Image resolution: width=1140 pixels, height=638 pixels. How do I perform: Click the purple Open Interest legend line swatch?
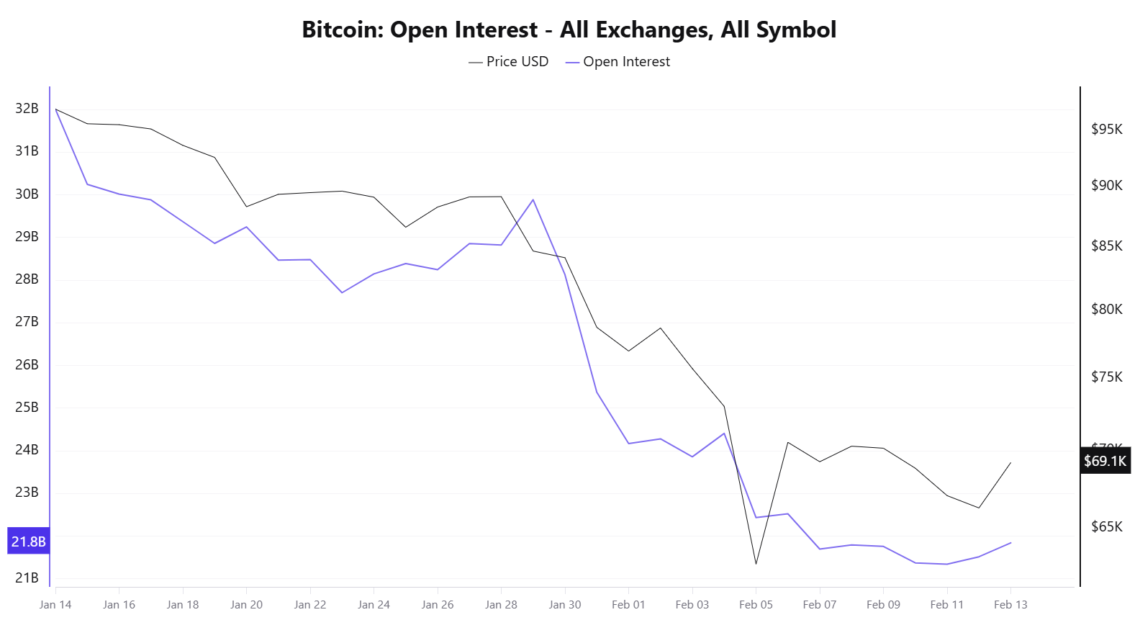click(x=573, y=63)
